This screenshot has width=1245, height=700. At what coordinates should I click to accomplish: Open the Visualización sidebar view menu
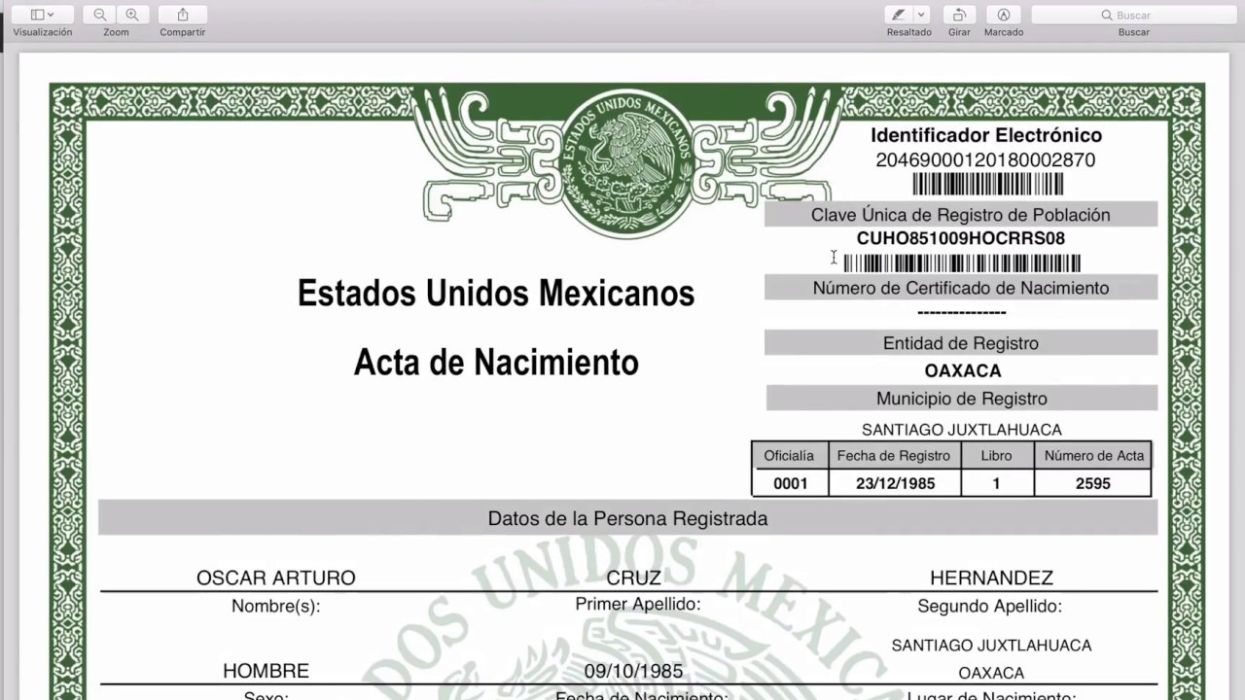[42, 15]
